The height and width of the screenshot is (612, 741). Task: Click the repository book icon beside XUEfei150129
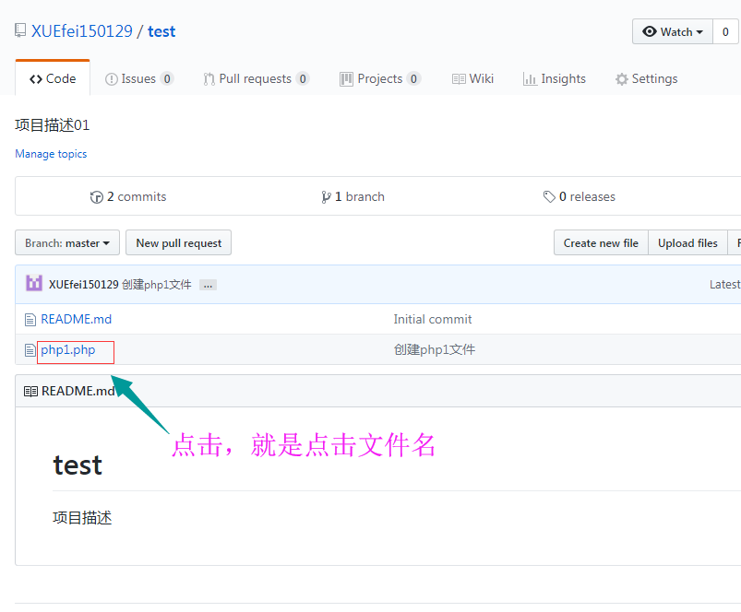(20, 30)
